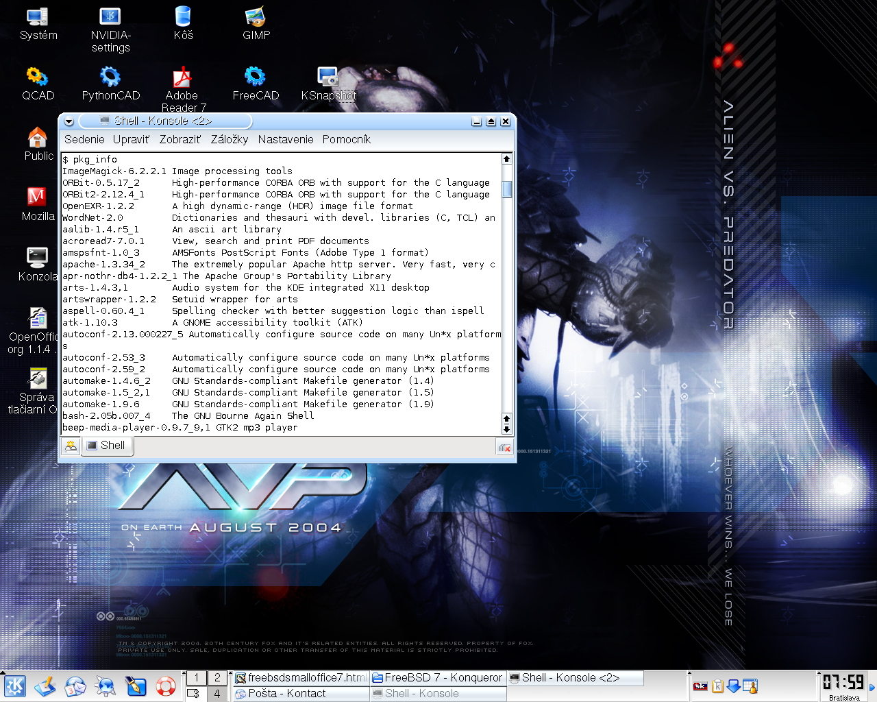Launch Konzola desktop icon
The height and width of the screenshot is (702, 877).
coord(38,265)
